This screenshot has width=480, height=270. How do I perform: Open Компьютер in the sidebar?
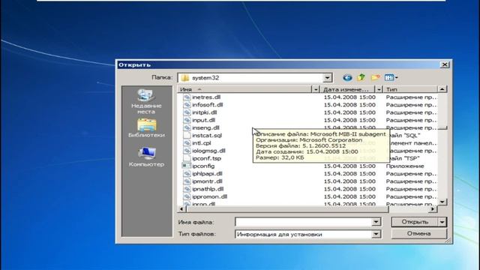click(x=146, y=157)
